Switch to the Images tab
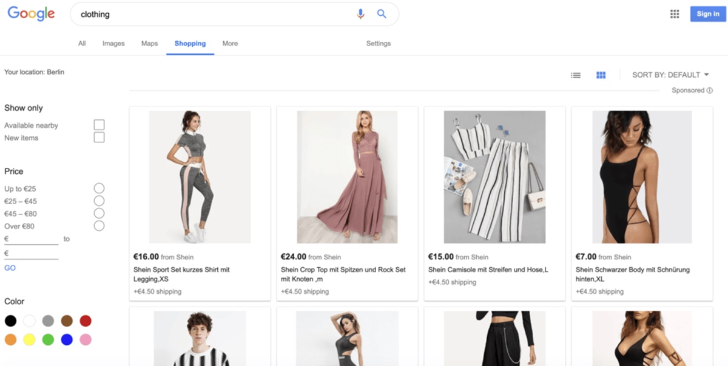 tap(113, 44)
